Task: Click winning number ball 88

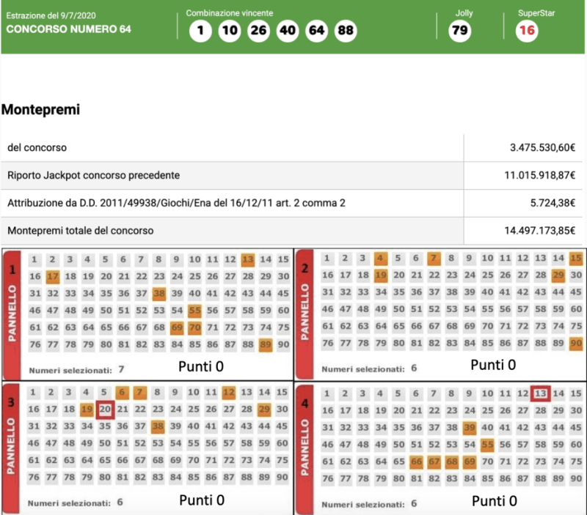Action: pos(346,32)
